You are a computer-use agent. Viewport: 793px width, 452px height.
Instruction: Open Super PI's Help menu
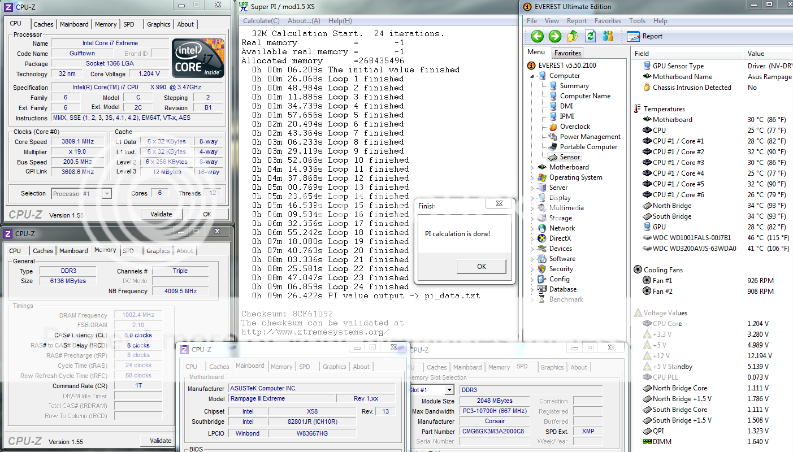click(340, 21)
